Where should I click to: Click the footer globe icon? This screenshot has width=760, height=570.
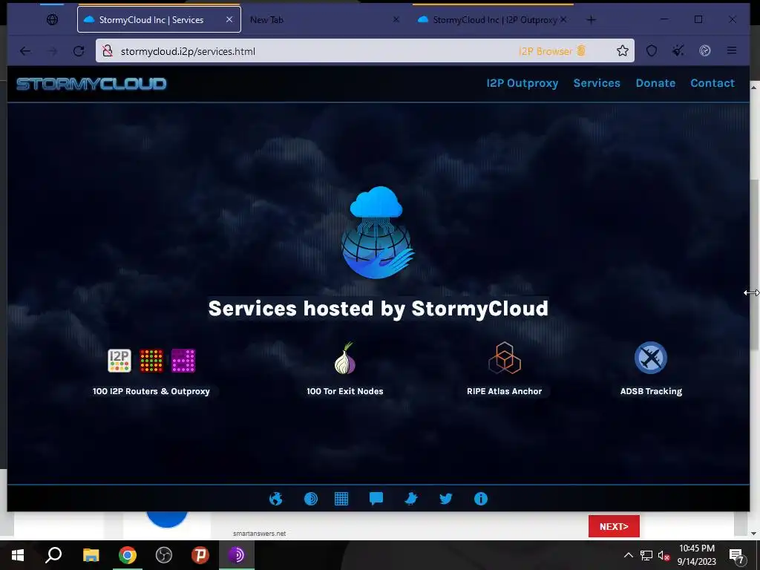pos(276,499)
